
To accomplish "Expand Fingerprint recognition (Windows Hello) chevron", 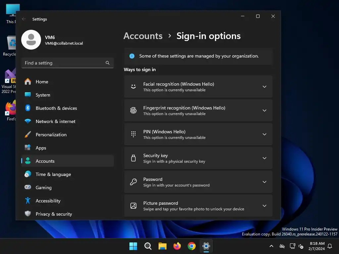I will 265,110.
